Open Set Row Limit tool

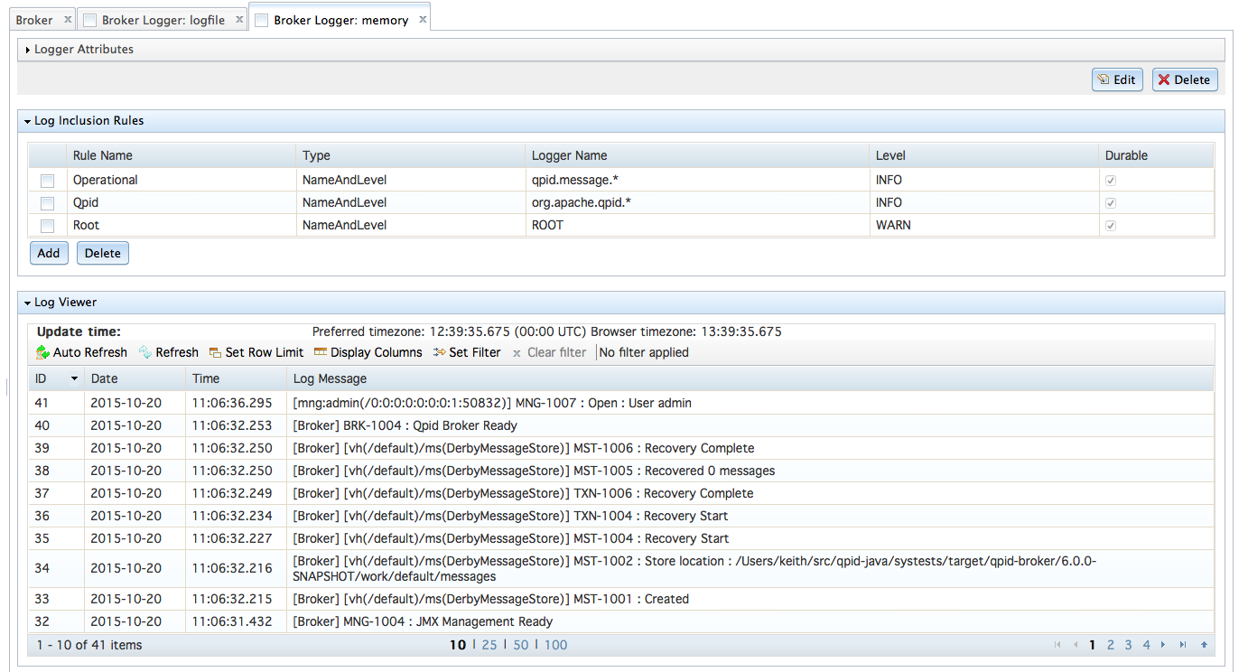[215, 353]
